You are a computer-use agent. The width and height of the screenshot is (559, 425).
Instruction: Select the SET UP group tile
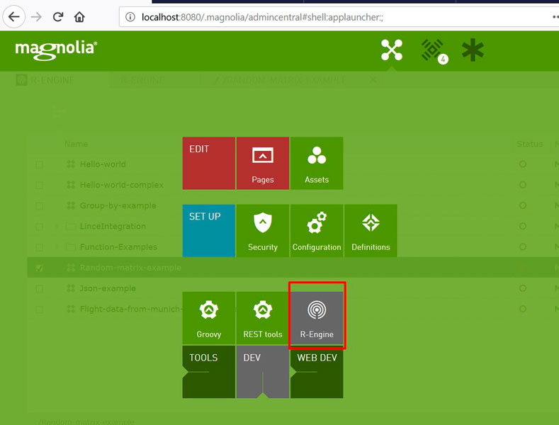tap(209, 231)
